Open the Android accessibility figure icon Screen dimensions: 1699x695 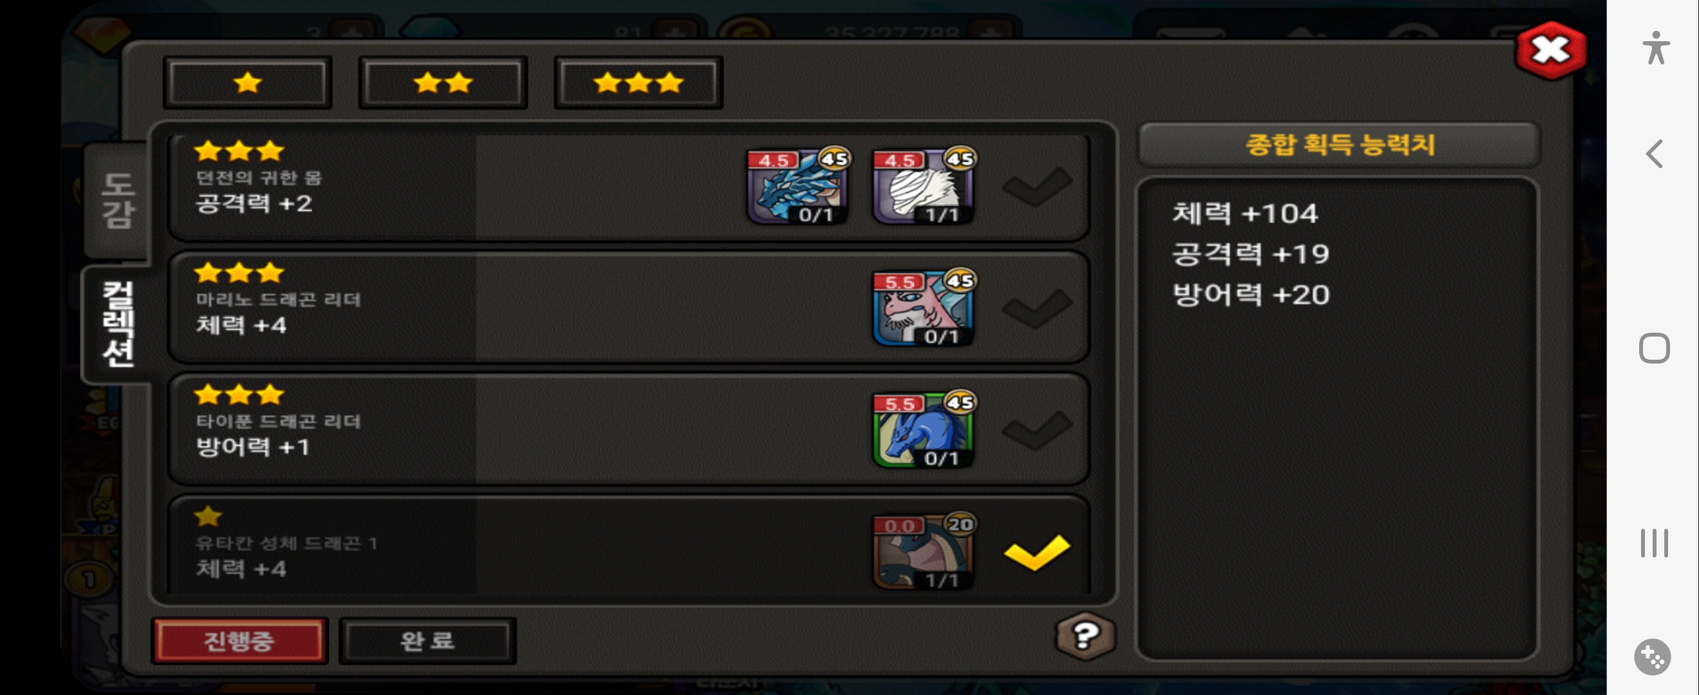(1655, 48)
